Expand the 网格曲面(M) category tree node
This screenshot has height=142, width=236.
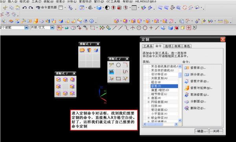(x=149, y=102)
